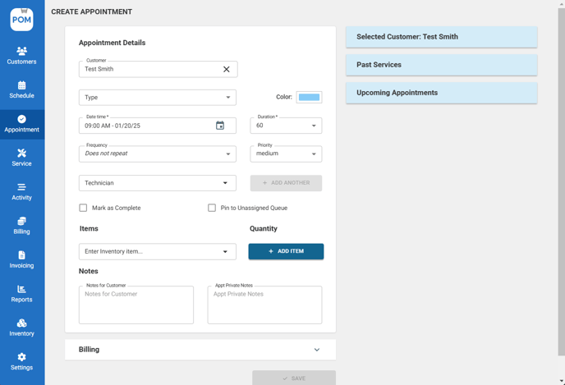Click the Notes for Customer text area
The width and height of the screenshot is (565, 385).
point(136,305)
